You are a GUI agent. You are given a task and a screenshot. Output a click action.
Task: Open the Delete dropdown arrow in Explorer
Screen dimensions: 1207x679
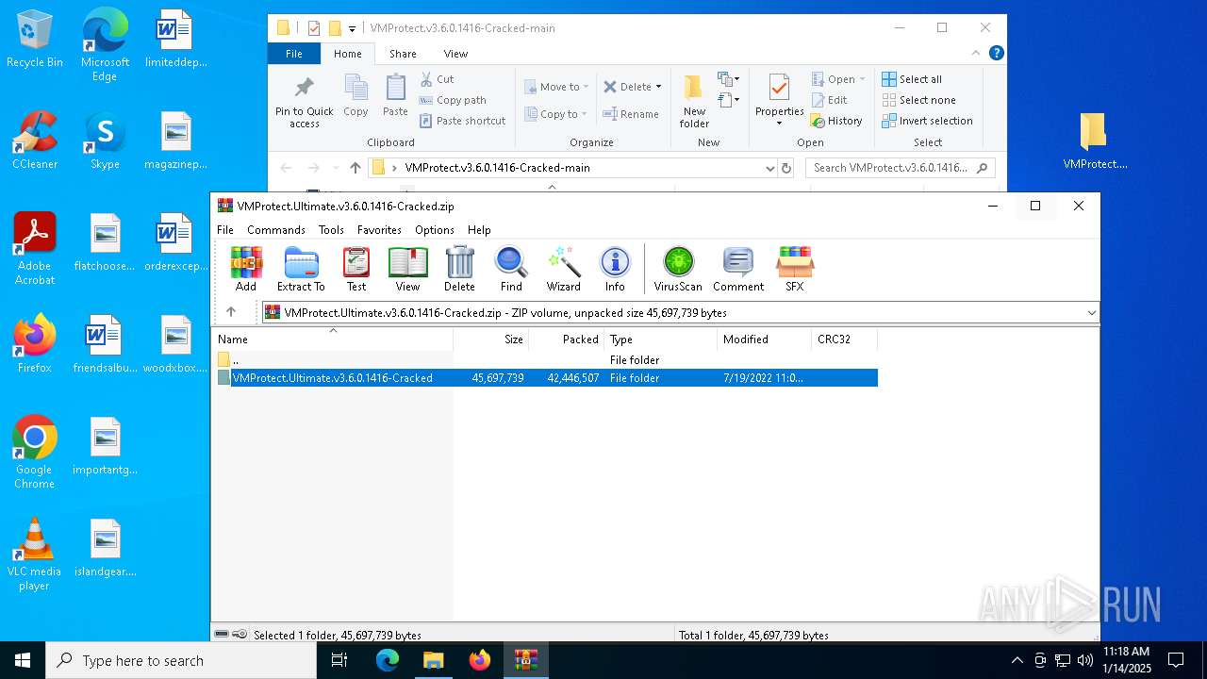click(x=658, y=87)
